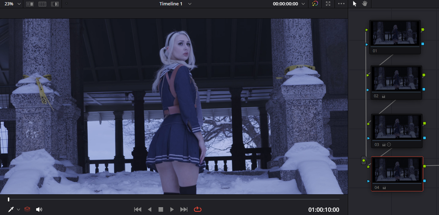Click the curves badge on node 02

(x=383, y=97)
